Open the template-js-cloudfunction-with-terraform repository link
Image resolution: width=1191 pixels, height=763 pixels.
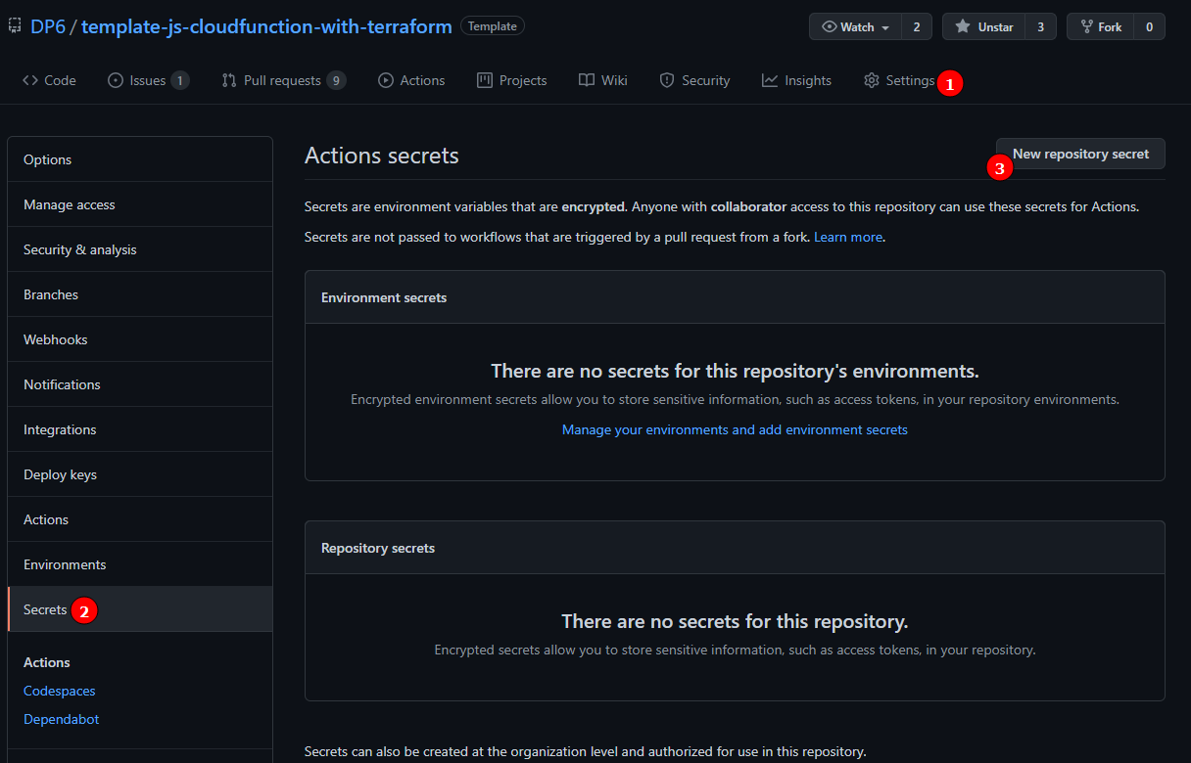click(266, 26)
